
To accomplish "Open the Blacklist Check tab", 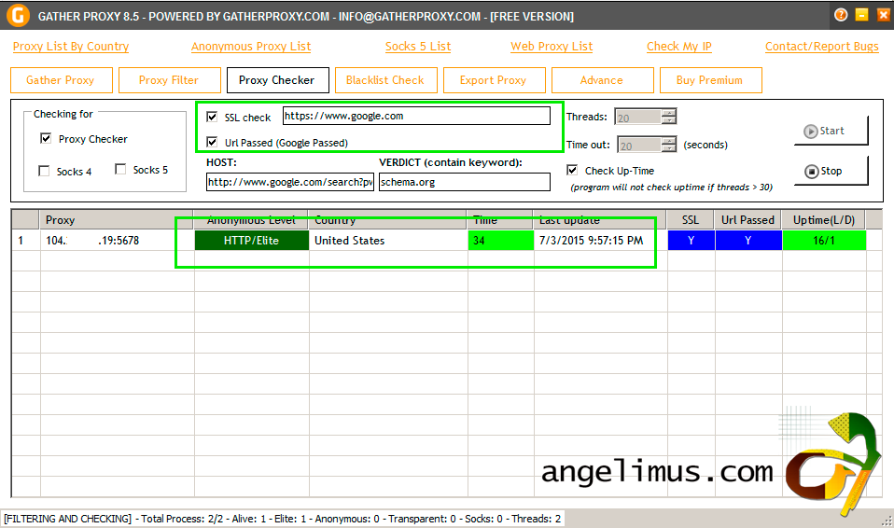I will 386,80.
